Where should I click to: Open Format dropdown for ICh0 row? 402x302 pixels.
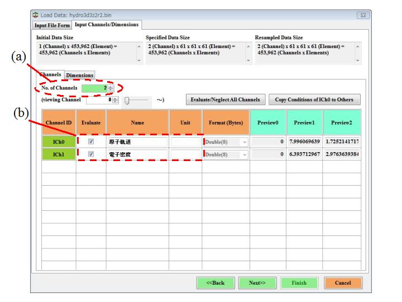click(244, 142)
